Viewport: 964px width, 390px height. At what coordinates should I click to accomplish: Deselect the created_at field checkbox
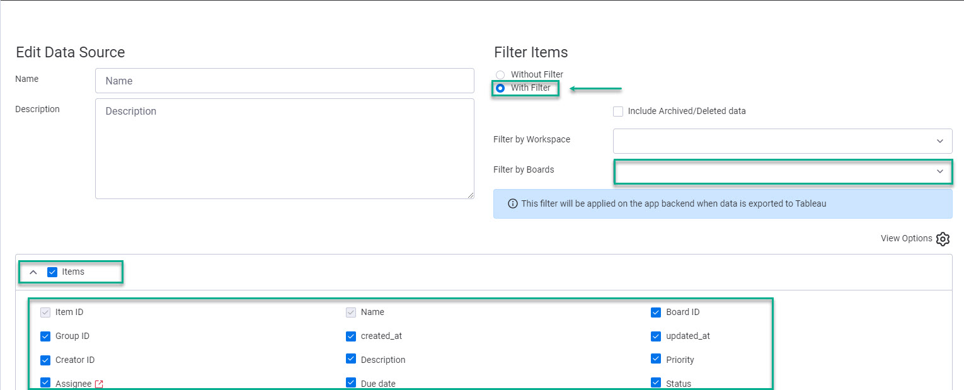click(x=351, y=336)
